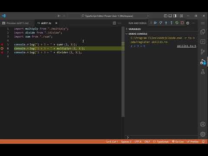208x156 pixels.
Task: Click Go Live in status bar
Action: 178,142
